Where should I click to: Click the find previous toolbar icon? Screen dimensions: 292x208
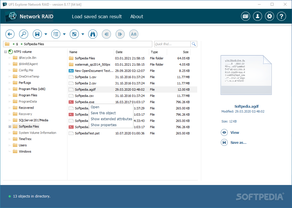point(106,34)
